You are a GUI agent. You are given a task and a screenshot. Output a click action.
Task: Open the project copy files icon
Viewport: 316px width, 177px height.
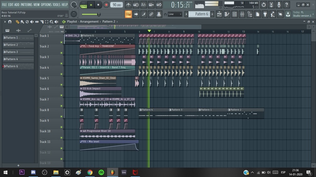(258, 14)
